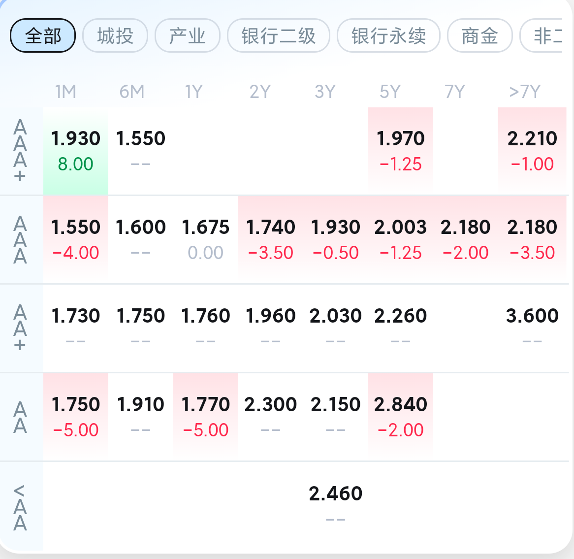Click the AAA+ 1M cell showing 1.930

point(75,151)
